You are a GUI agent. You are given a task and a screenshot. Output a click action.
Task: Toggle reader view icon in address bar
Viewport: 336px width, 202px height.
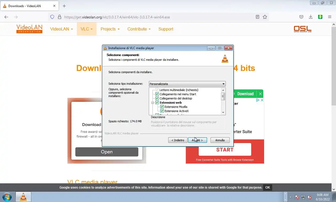258,17
